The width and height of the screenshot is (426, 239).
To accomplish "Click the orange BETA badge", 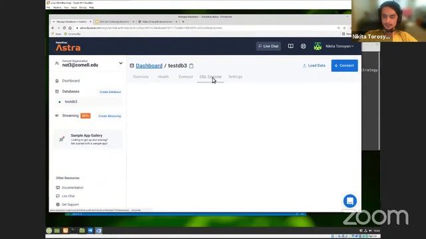I will [x=86, y=116].
